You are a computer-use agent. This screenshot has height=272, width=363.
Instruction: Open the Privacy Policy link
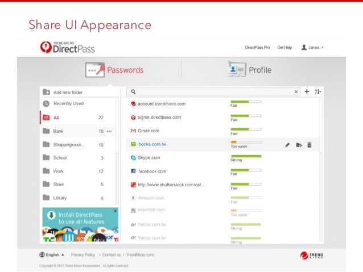(x=83, y=254)
